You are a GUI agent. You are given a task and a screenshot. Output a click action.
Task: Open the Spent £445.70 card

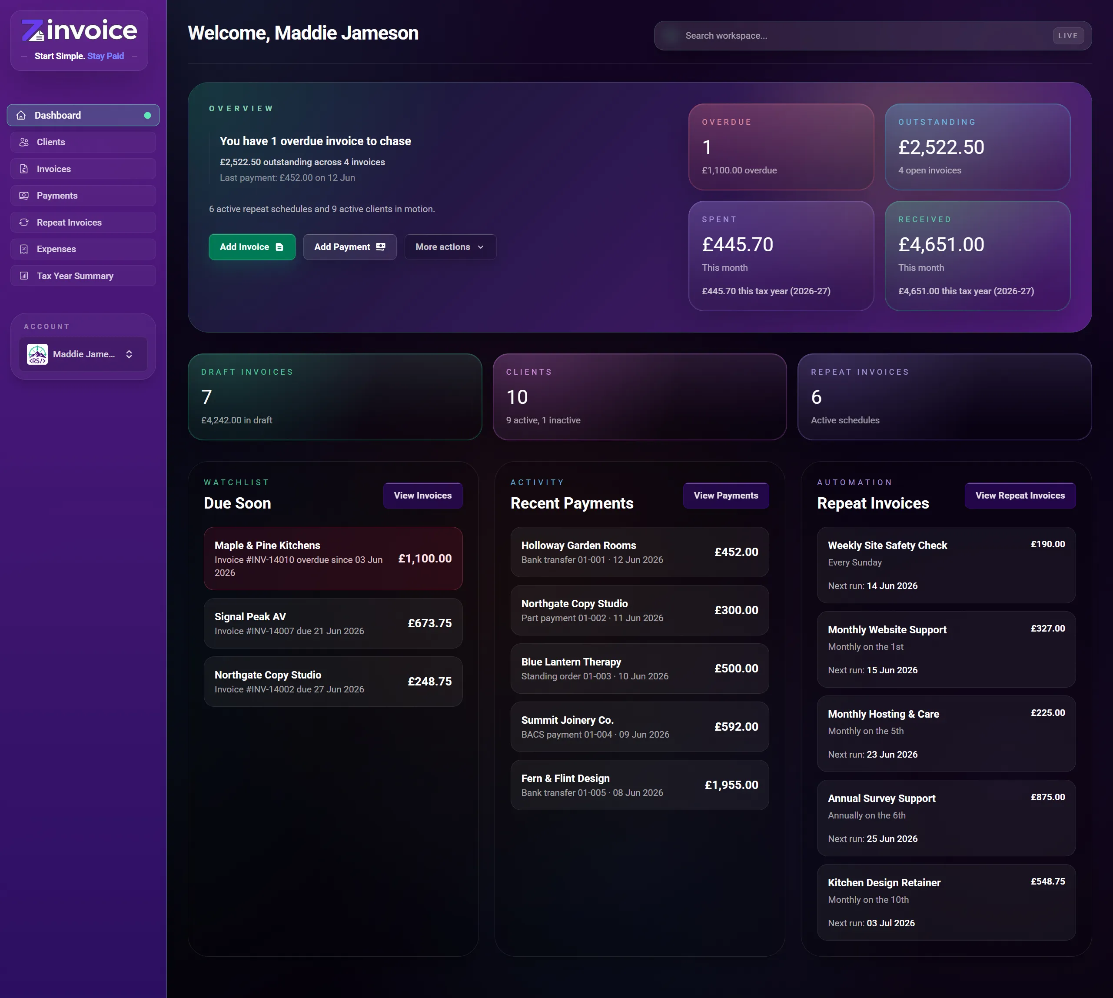[x=781, y=256]
